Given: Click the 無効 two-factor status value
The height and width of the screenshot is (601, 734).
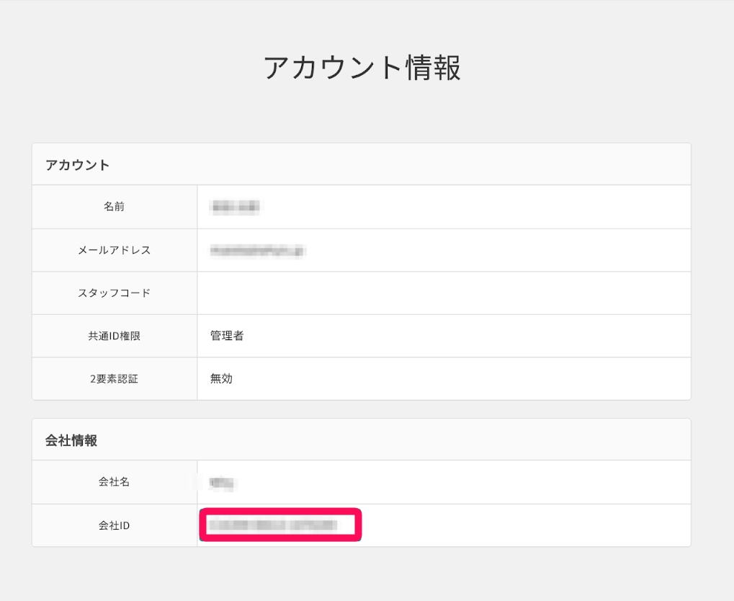Looking at the screenshot, I should click(221, 378).
